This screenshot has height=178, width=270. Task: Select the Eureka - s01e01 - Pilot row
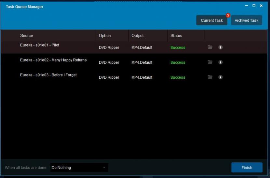[40, 45]
